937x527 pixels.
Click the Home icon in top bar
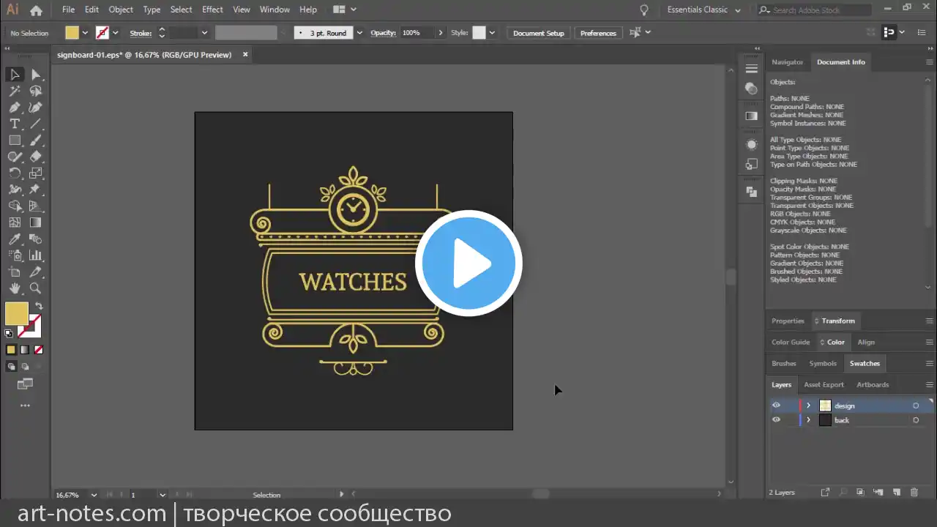tap(36, 10)
